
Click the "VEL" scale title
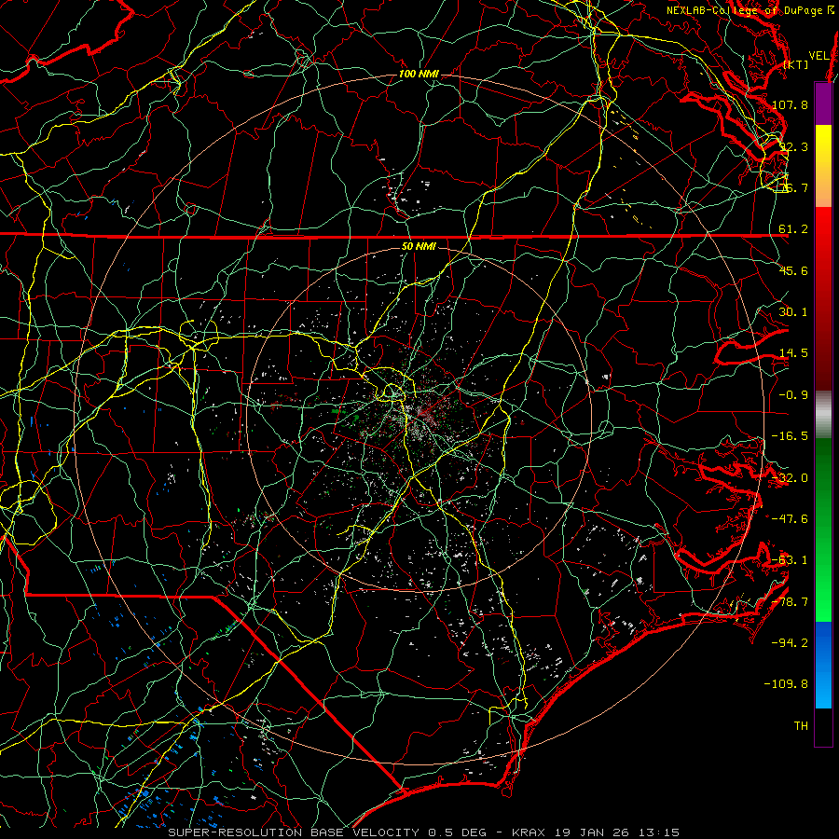(818, 56)
